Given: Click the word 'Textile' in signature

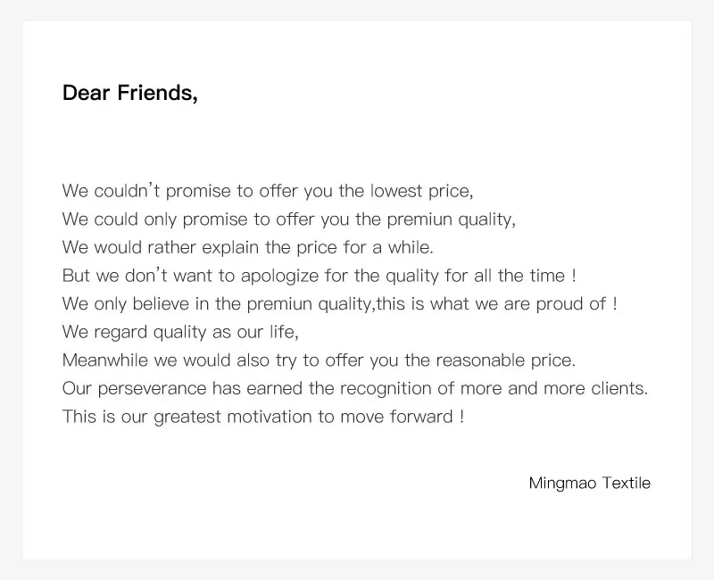Looking at the screenshot, I should tap(626, 483).
